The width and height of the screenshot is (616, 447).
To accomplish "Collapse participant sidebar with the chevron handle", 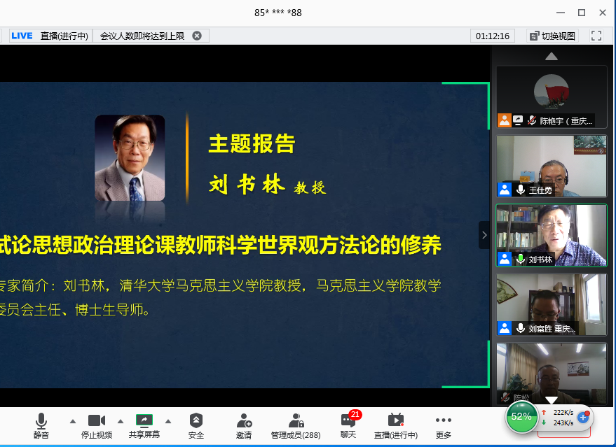I will [484, 235].
